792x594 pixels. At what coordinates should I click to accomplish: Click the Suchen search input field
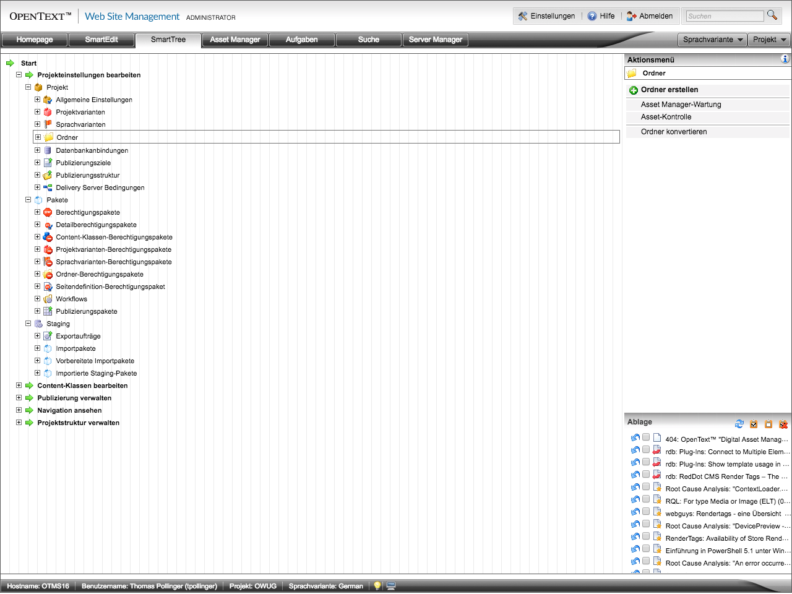click(x=725, y=16)
